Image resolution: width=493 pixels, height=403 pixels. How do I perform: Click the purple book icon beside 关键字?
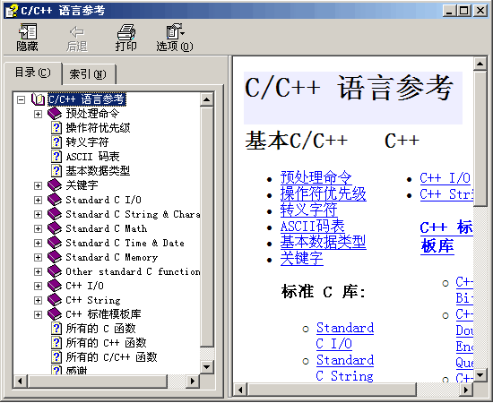[x=55, y=185]
